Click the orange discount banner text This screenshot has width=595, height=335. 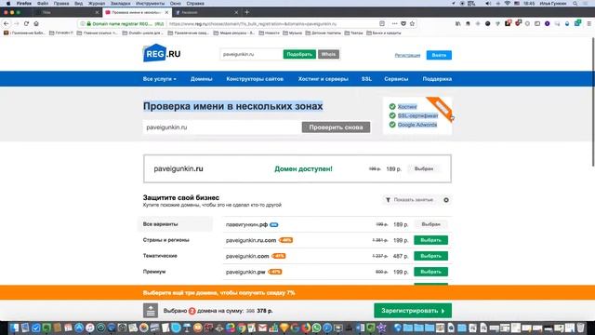click(219, 293)
